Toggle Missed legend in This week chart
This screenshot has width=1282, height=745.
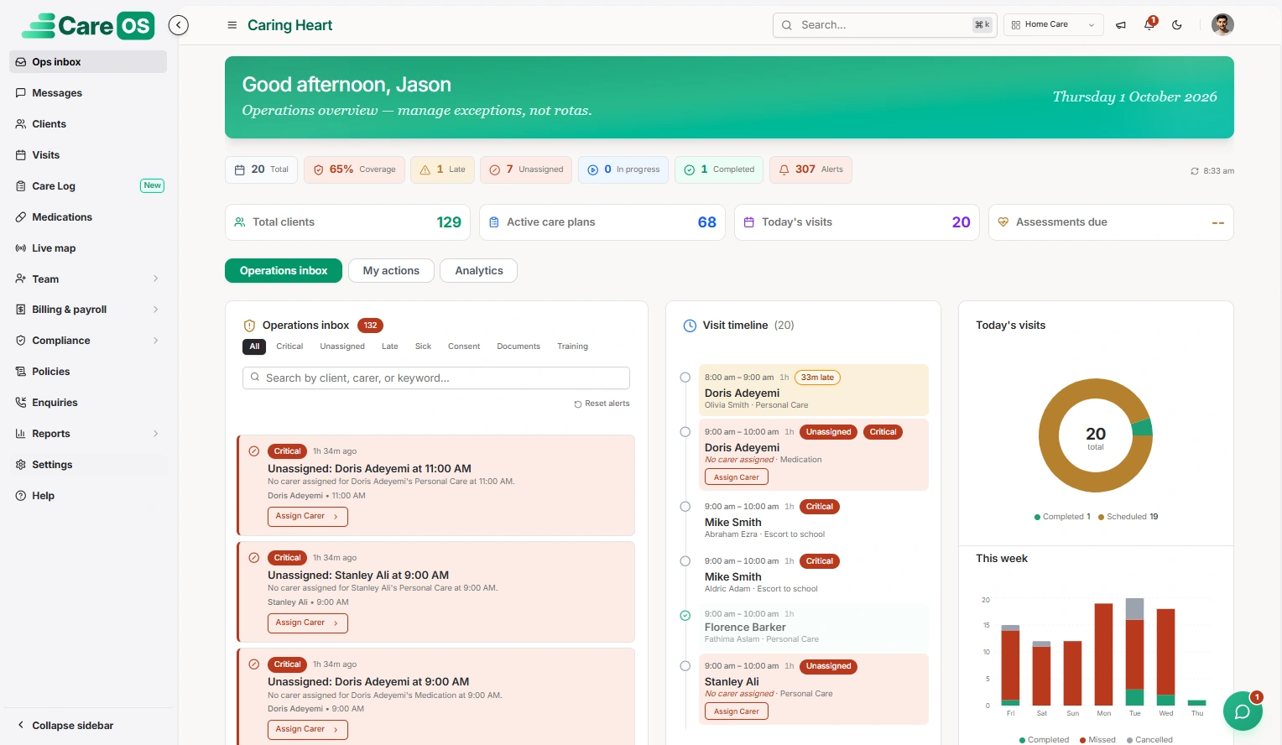[x=1097, y=740]
